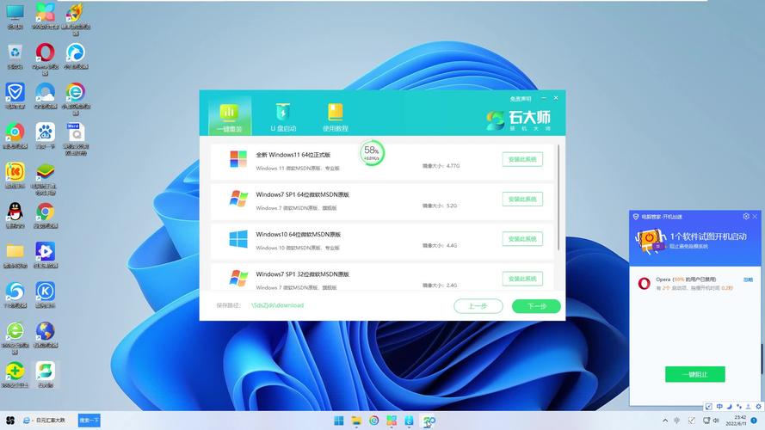The image size is (765, 430).
Task: Click the 下一步 button
Action: point(536,306)
